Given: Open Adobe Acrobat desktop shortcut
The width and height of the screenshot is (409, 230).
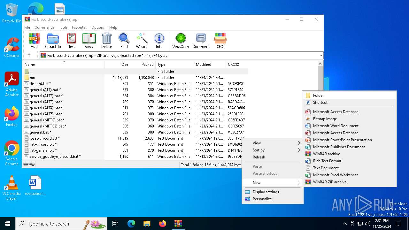Looking at the screenshot, I should pos(12,84).
